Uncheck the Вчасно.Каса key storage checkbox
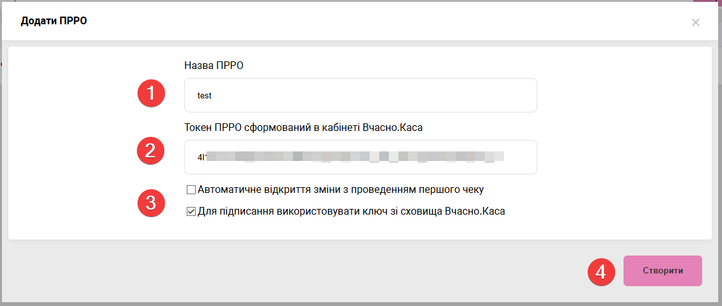 click(x=191, y=211)
